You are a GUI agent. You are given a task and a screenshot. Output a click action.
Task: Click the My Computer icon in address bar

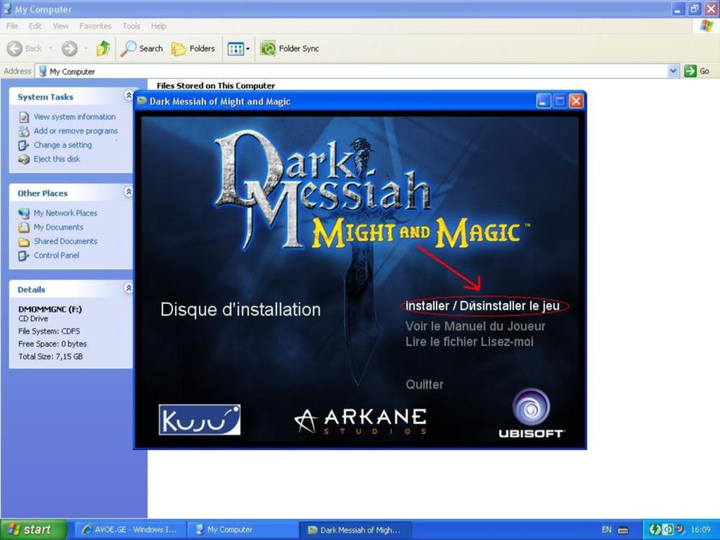[42, 71]
